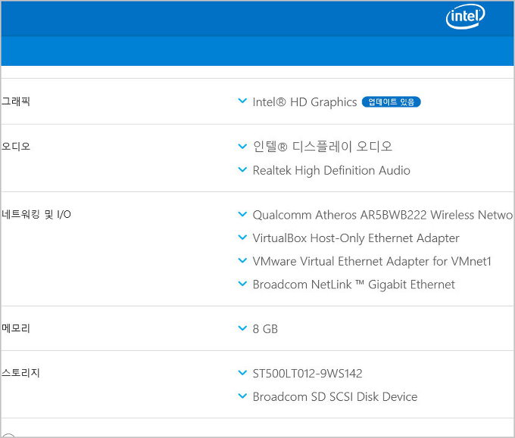Select the 그래픽 category label
The width and height of the screenshot is (515, 438).
pyautogui.click(x=16, y=101)
